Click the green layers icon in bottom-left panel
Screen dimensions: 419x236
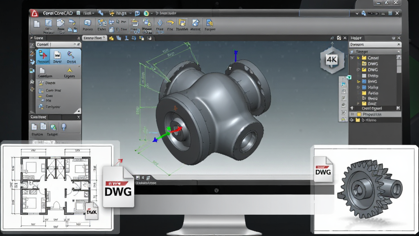[x=53, y=127]
